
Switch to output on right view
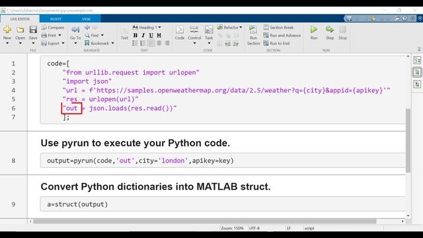click(417, 60)
